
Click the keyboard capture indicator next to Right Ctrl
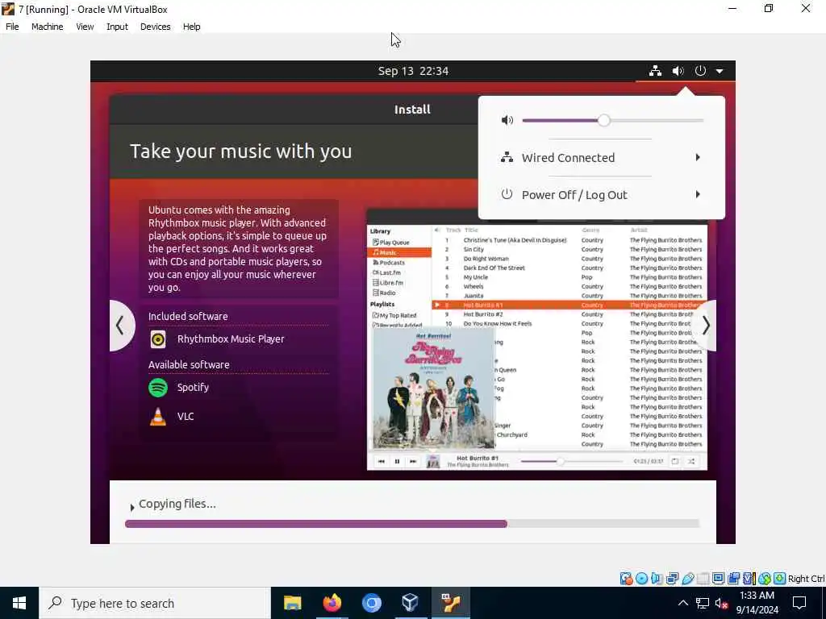tap(780, 579)
